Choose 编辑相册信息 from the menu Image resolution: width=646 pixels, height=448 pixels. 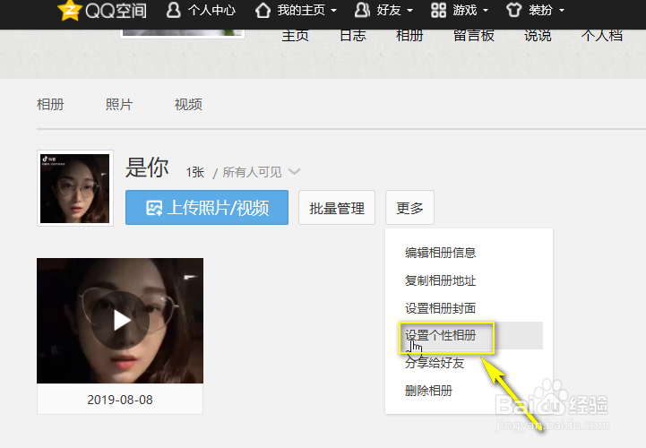[441, 253]
